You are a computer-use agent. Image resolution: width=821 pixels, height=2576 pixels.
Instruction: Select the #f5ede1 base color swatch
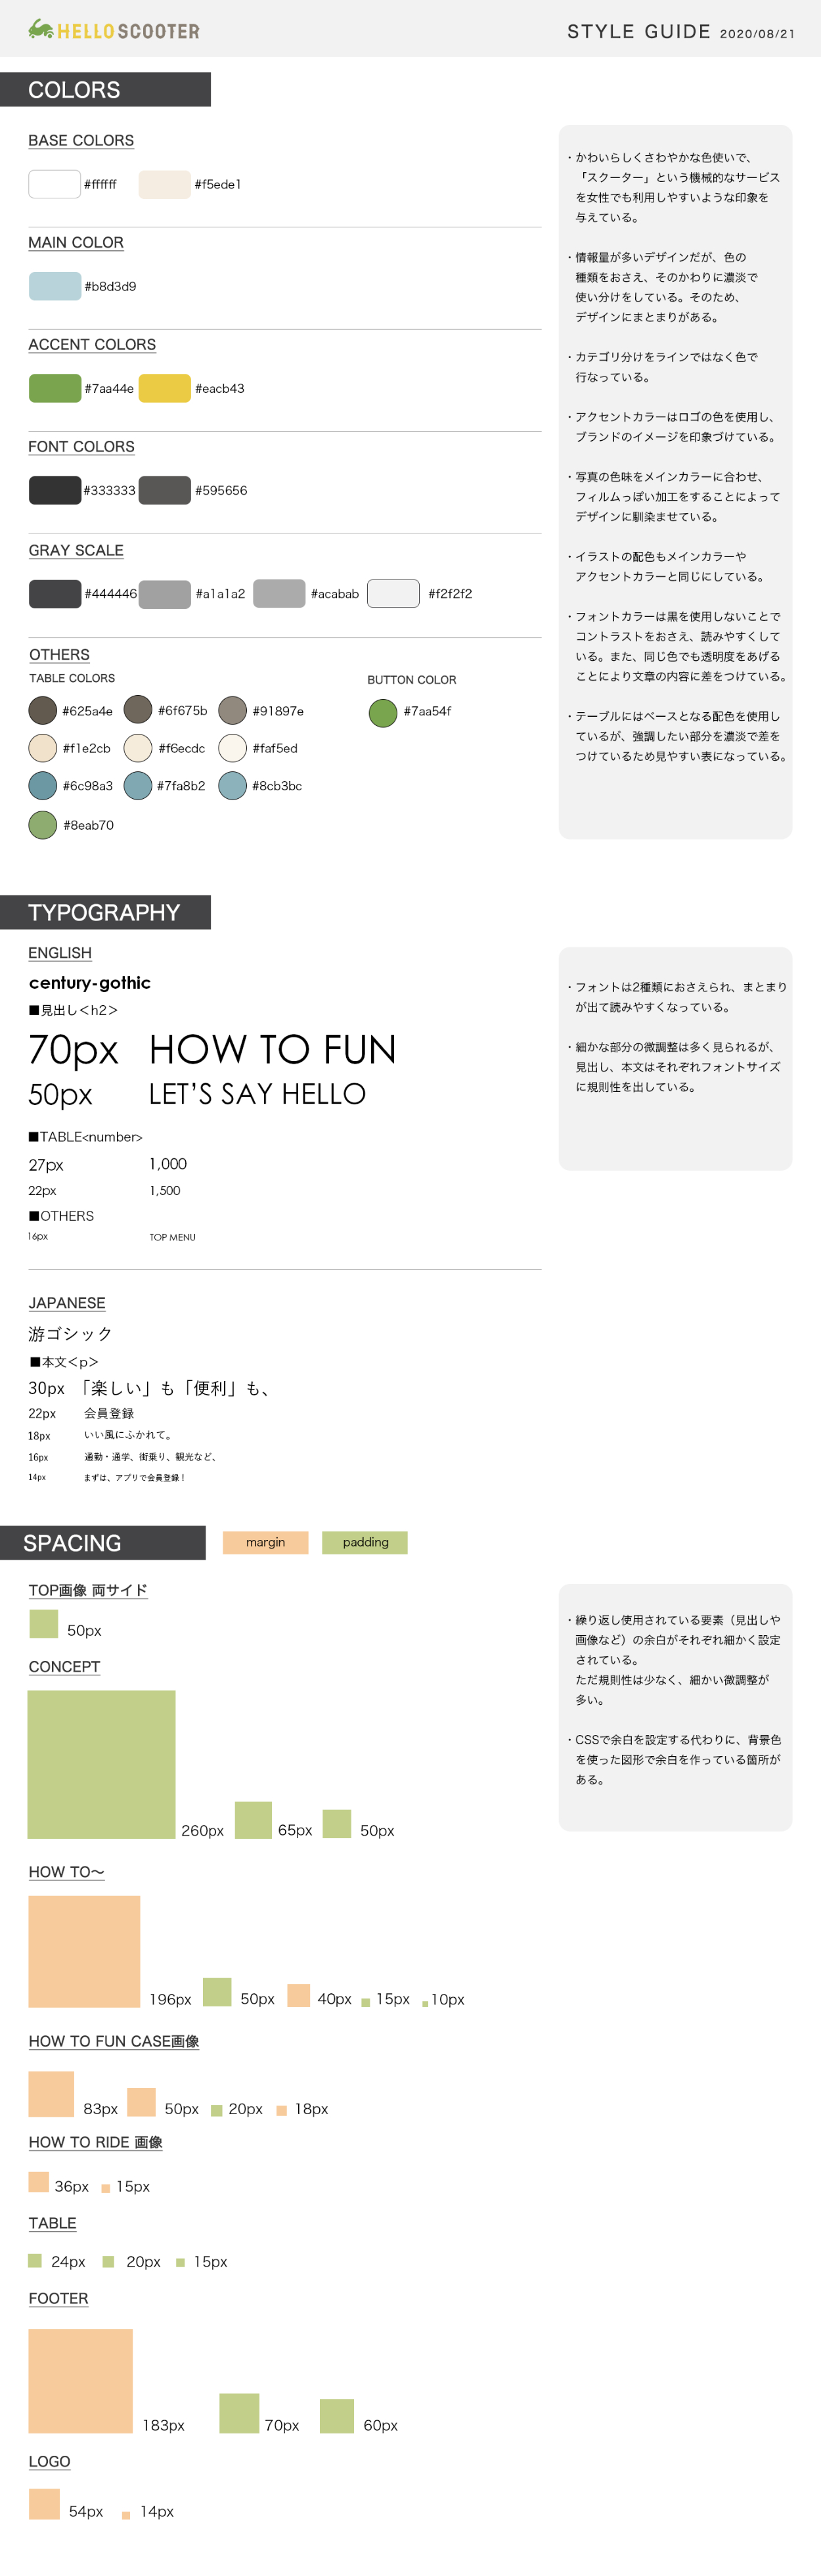click(164, 184)
